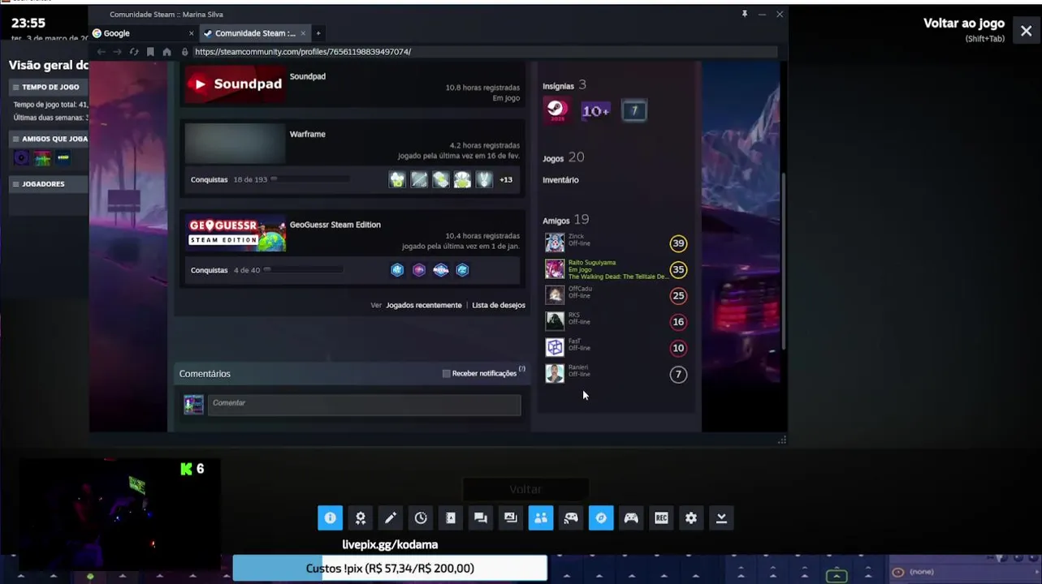Open the Insígnias 3 link
This screenshot has width=1042, height=584.
click(x=564, y=85)
